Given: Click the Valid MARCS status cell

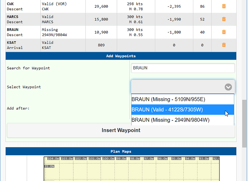Looking at the screenshot, I should pos(63,19).
